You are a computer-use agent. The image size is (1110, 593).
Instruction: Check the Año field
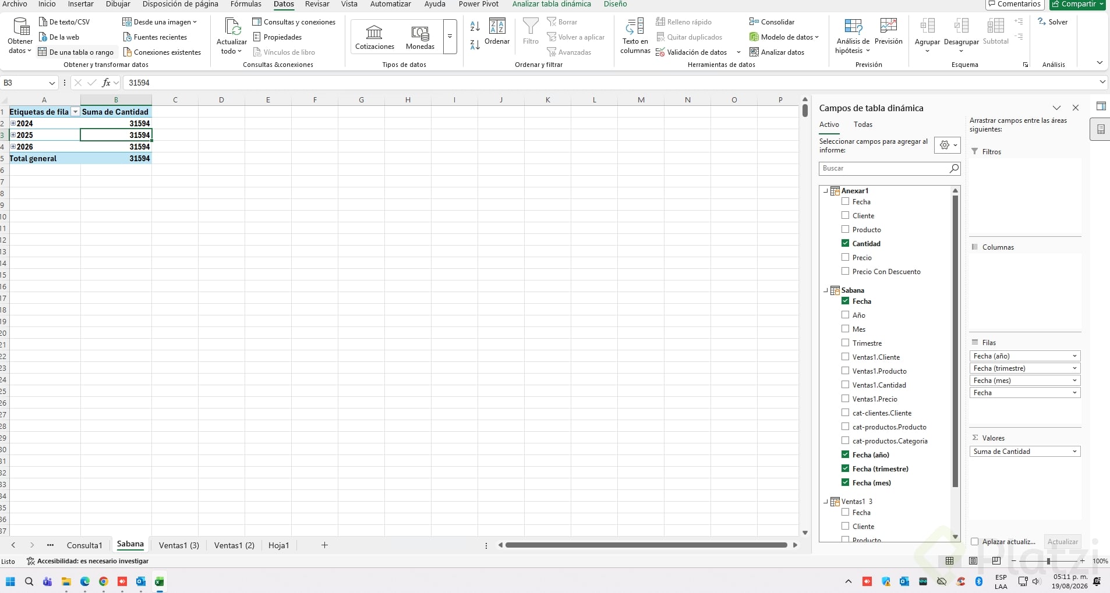pyautogui.click(x=845, y=315)
